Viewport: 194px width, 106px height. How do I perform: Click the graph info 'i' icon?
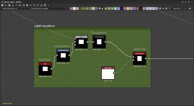click(x=13, y=5)
